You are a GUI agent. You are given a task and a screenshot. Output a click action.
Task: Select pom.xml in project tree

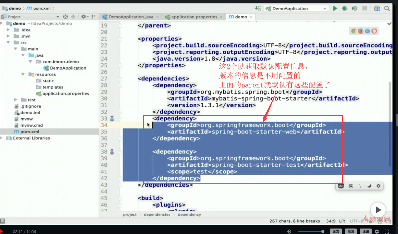tap(29, 132)
